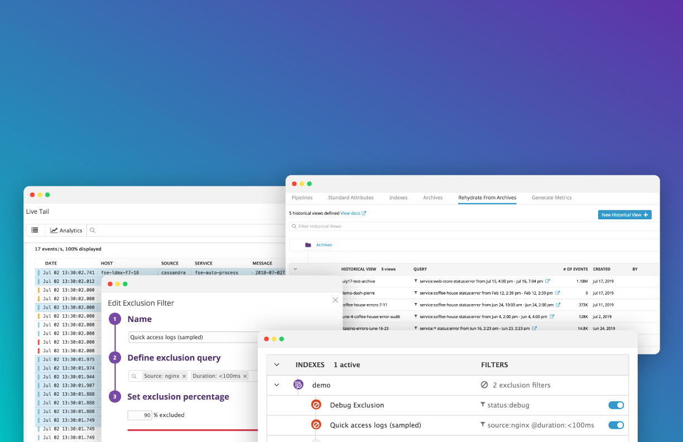Viewport: 683px width, 442px height.
Task: Collapse the Historical View table chevron
Action: click(x=295, y=269)
